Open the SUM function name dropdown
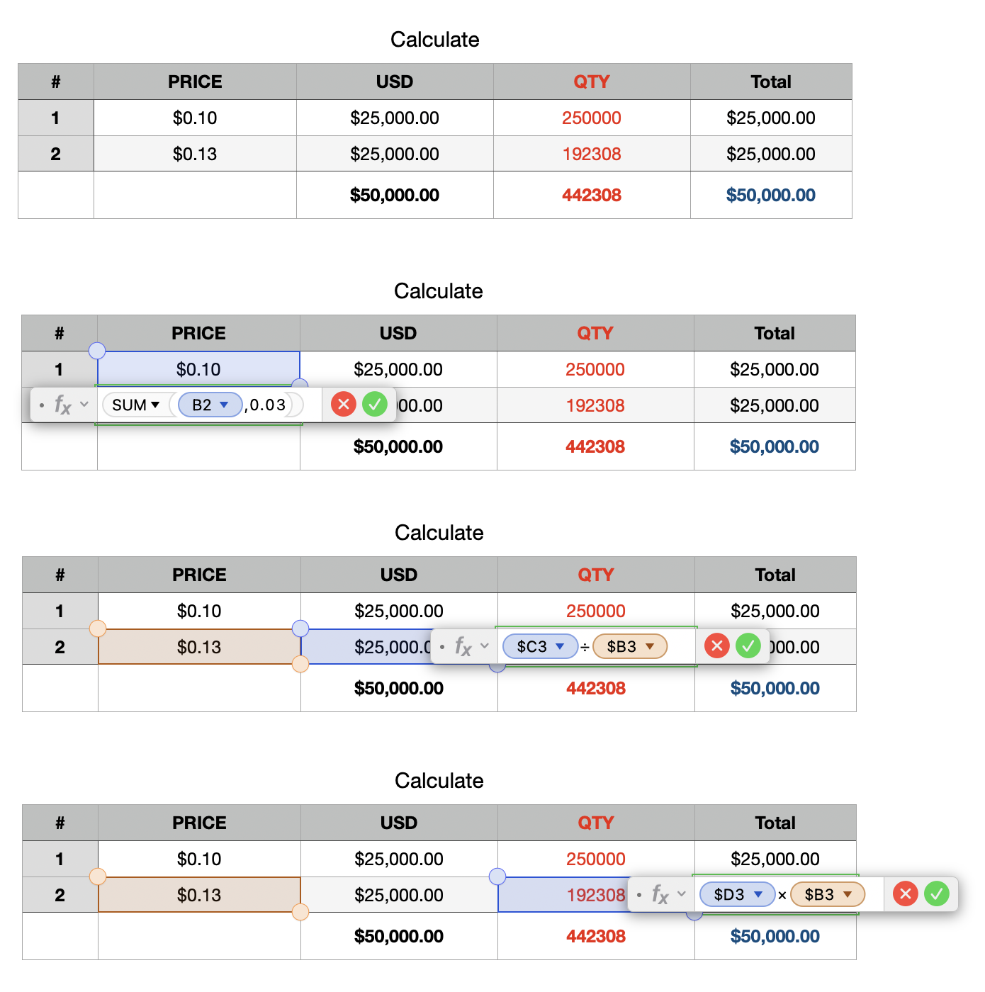The width and height of the screenshot is (985, 992). tap(155, 405)
